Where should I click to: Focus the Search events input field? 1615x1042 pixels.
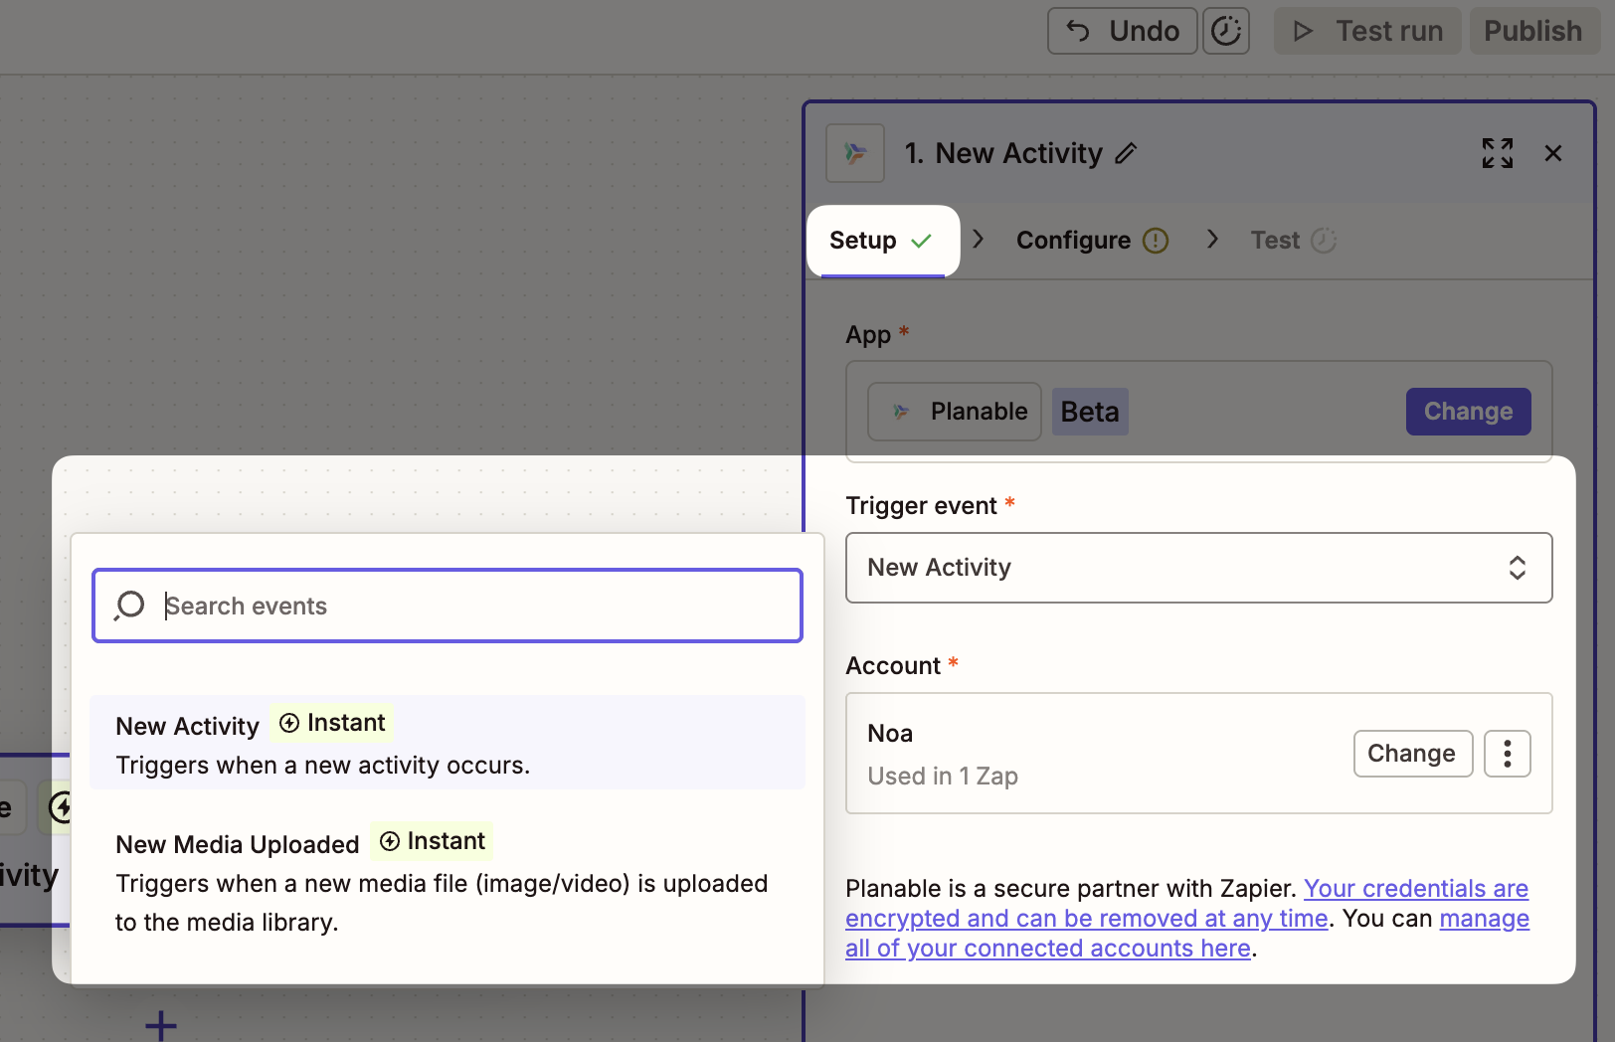477,606
